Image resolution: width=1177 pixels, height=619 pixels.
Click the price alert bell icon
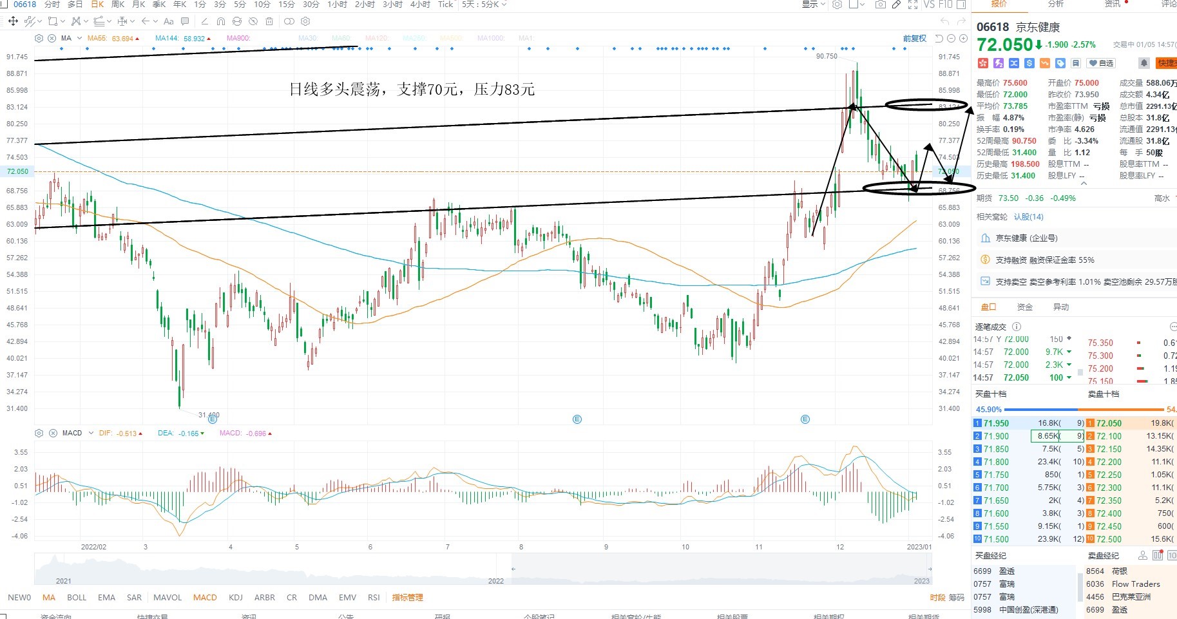coord(1144,62)
